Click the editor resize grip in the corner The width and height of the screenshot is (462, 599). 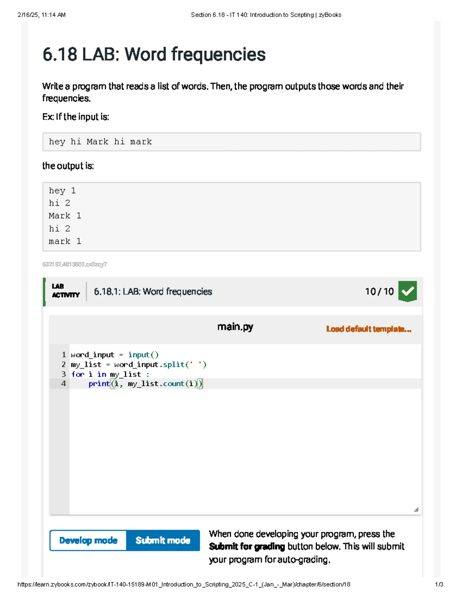416,509
